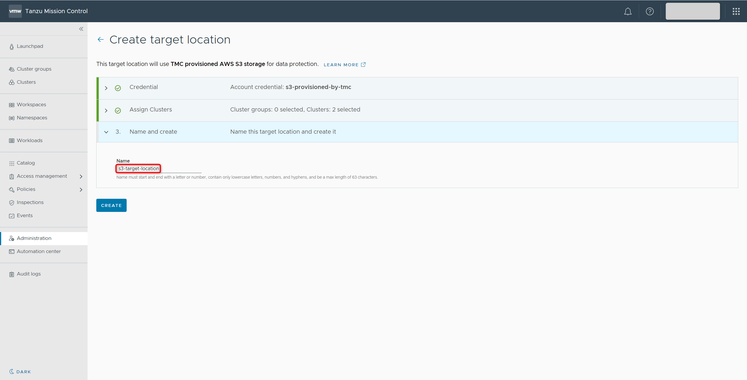747x380 pixels.
Task: Open Cluster groups in sidebar
Action: click(x=34, y=69)
